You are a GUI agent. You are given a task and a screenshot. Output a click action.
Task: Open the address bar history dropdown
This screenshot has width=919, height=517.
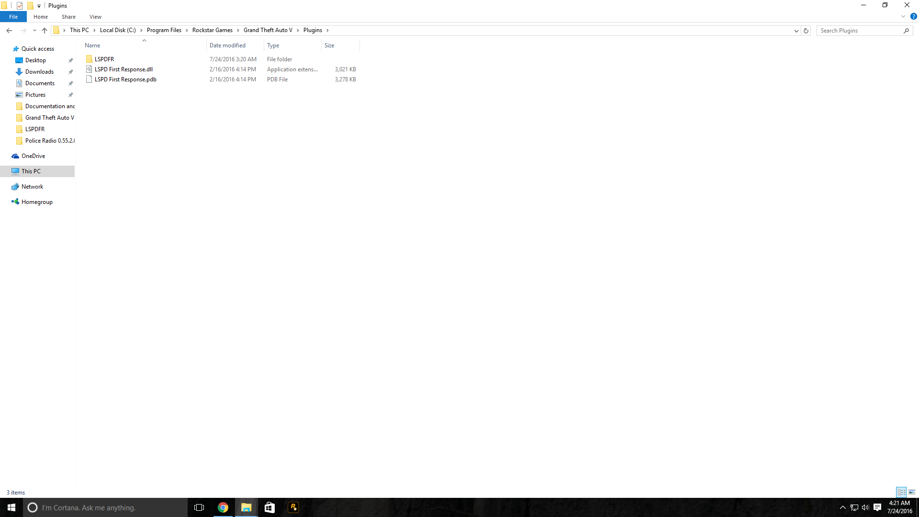point(796,31)
